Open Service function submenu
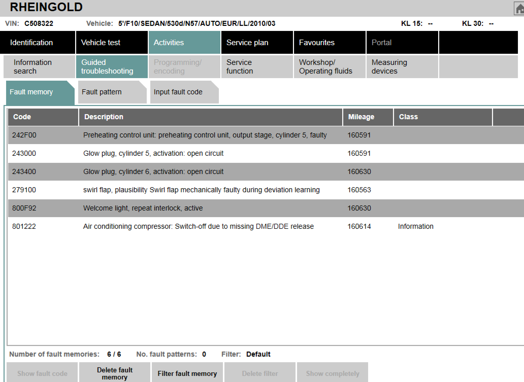Image resolution: width=524 pixels, height=382 pixels. click(x=257, y=66)
